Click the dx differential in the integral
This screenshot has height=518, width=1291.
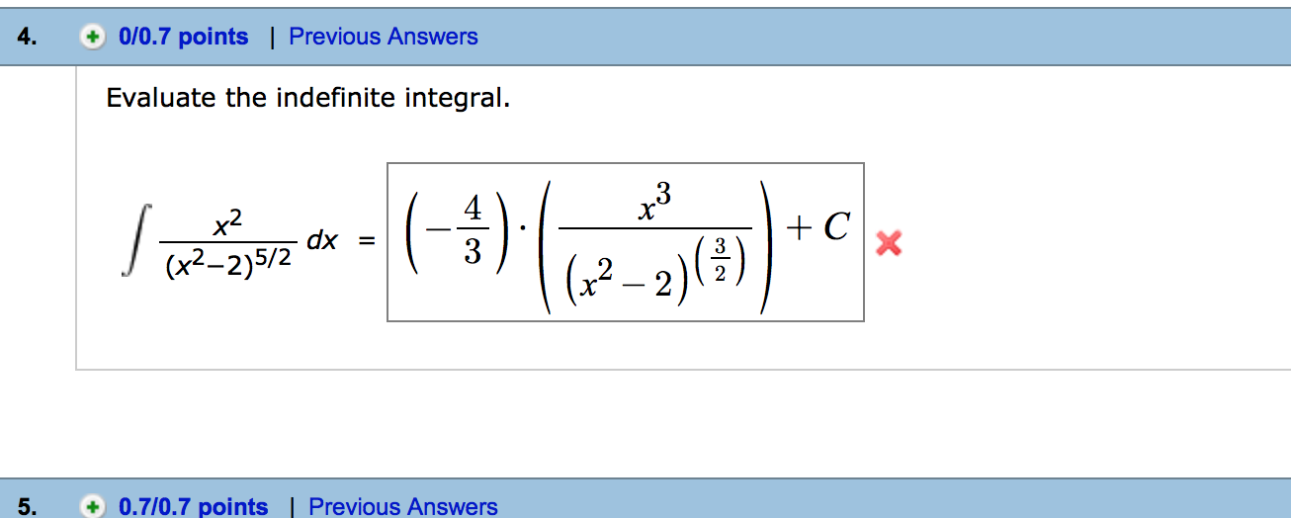(323, 241)
